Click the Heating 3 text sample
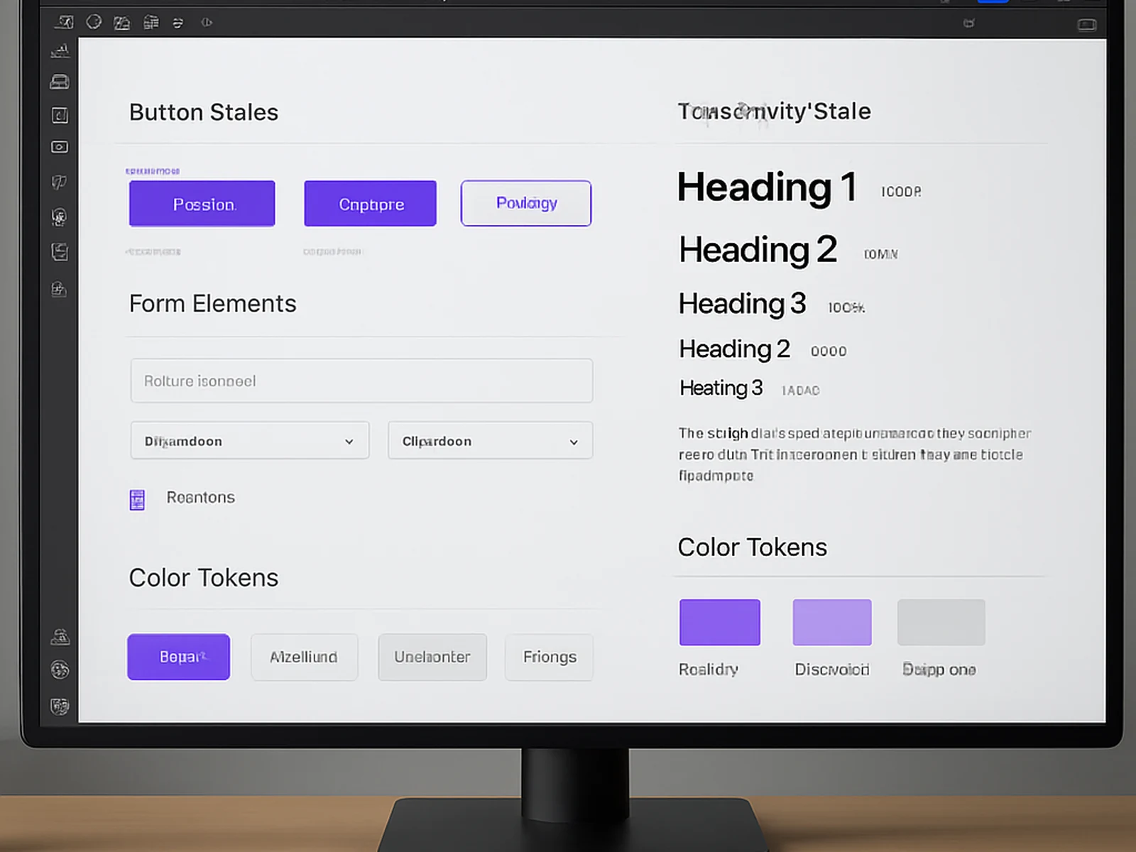Image resolution: width=1136 pixels, height=852 pixels. (x=721, y=388)
